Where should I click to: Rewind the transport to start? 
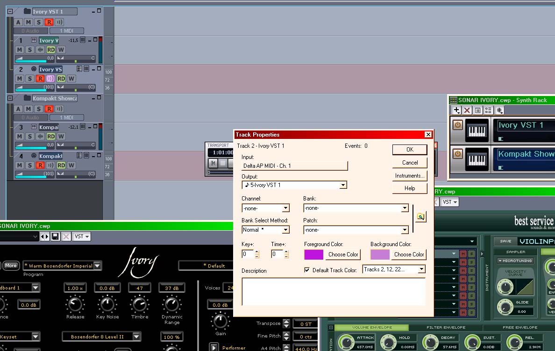[x=213, y=163]
